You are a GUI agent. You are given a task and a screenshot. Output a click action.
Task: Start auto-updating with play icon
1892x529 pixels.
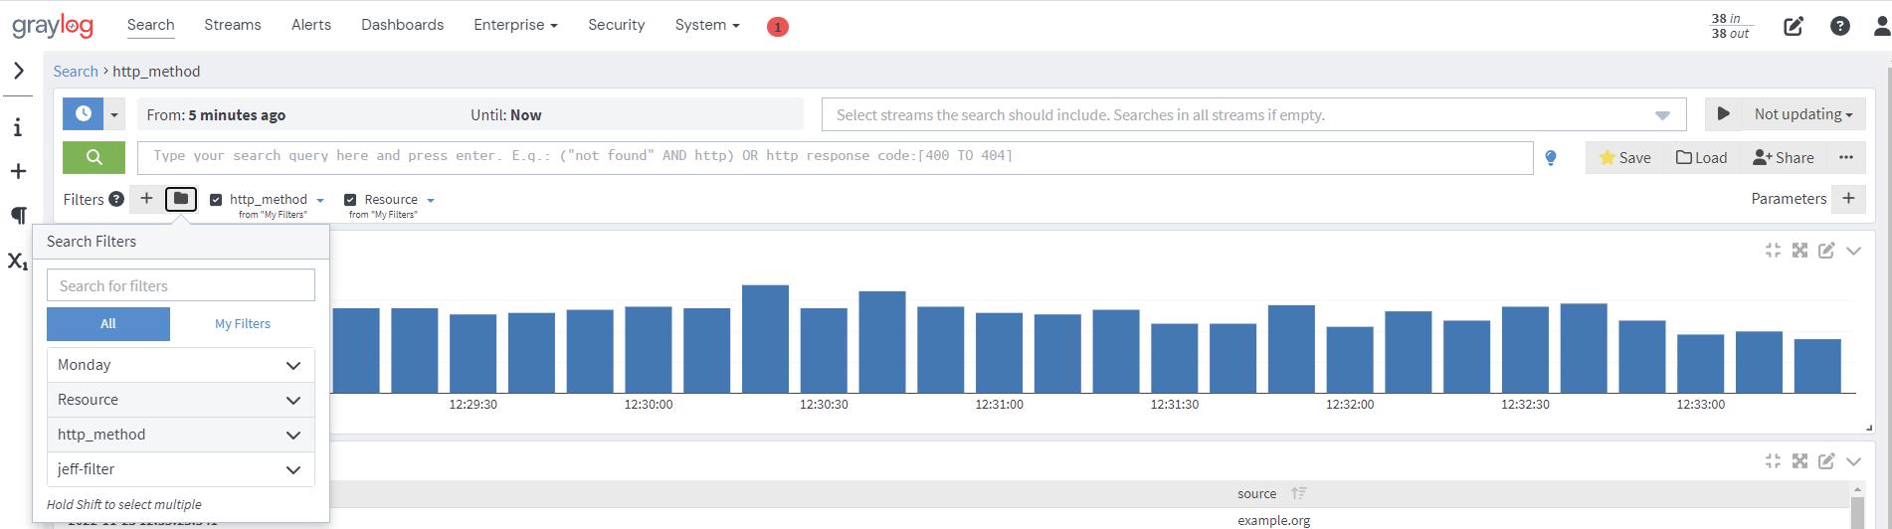click(1724, 113)
